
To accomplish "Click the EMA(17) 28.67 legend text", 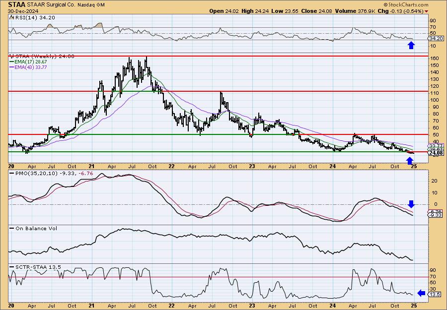I will pos(31,62).
